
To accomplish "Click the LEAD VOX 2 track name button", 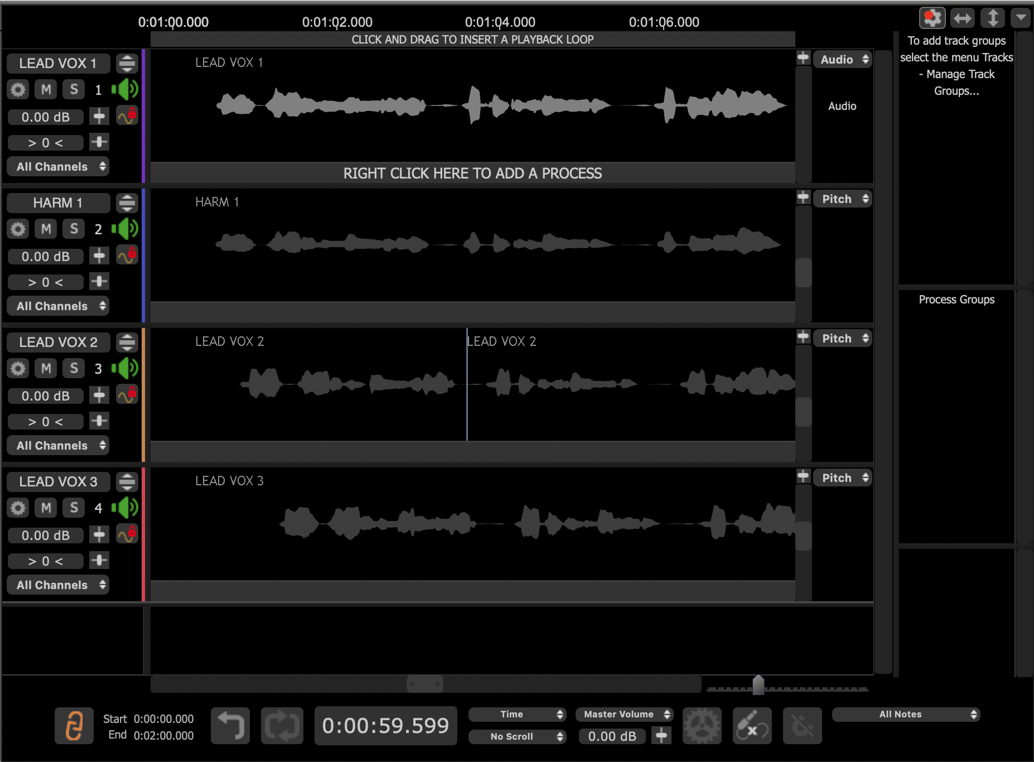I will point(58,342).
